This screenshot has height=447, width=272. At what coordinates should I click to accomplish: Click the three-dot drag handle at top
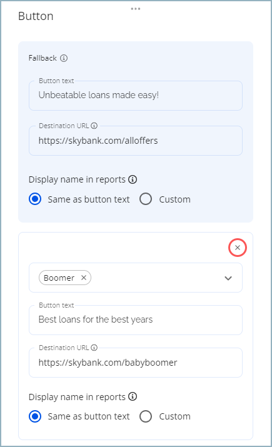(x=136, y=9)
